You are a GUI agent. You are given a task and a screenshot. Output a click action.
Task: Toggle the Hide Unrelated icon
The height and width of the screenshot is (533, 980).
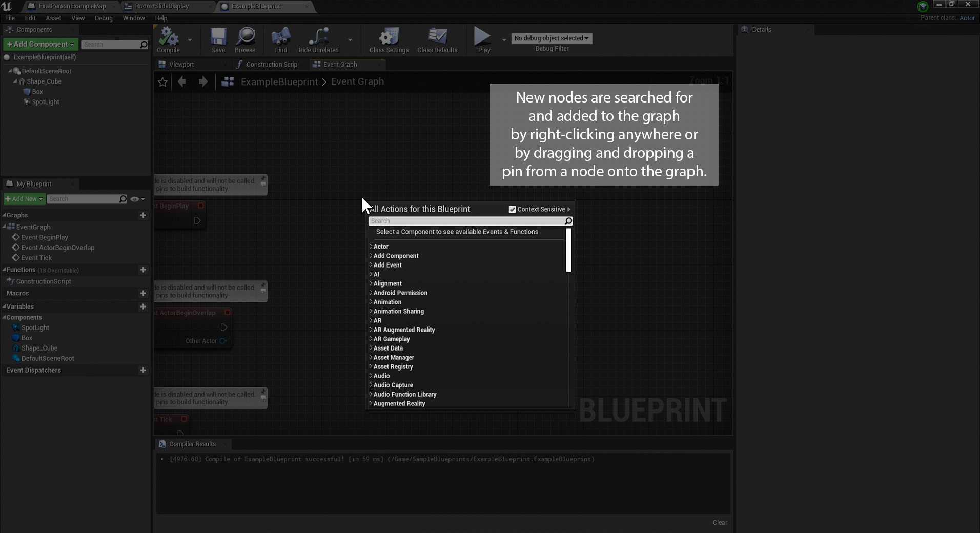click(x=318, y=37)
